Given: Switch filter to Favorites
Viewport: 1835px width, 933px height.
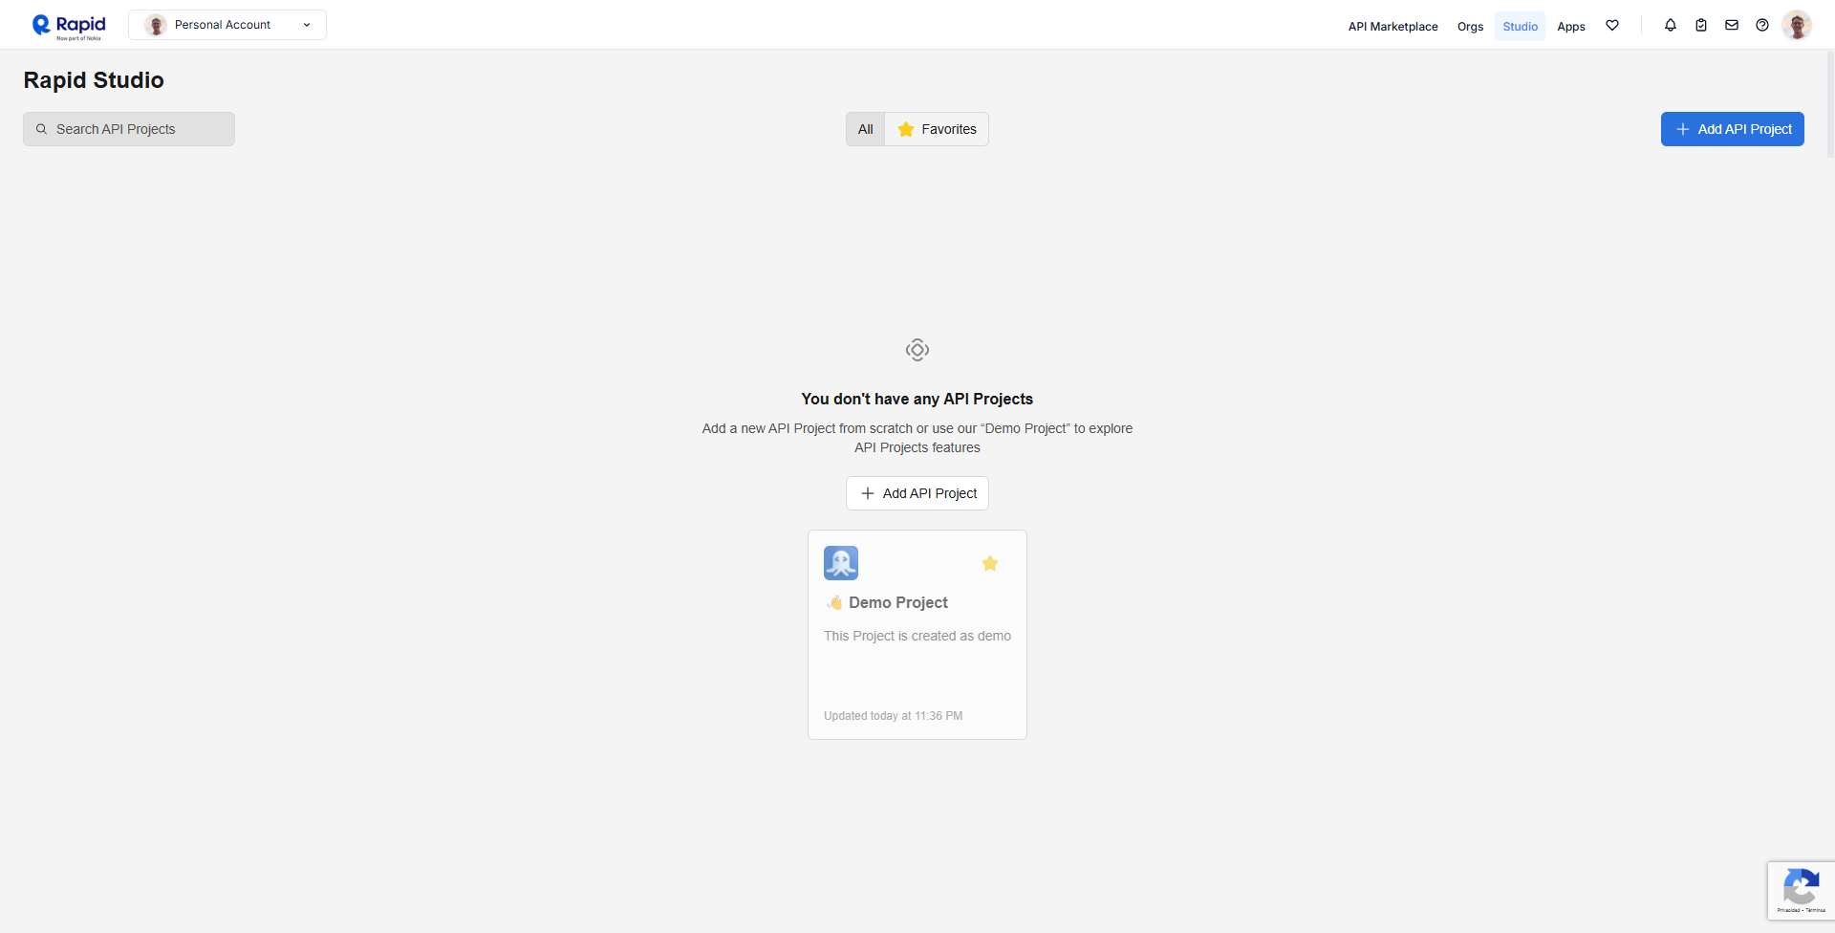Looking at the screenshot, I should click(x=937, y=129).
